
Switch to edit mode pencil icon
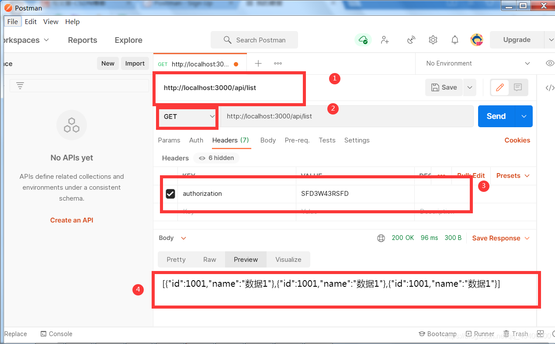[500, 87]
